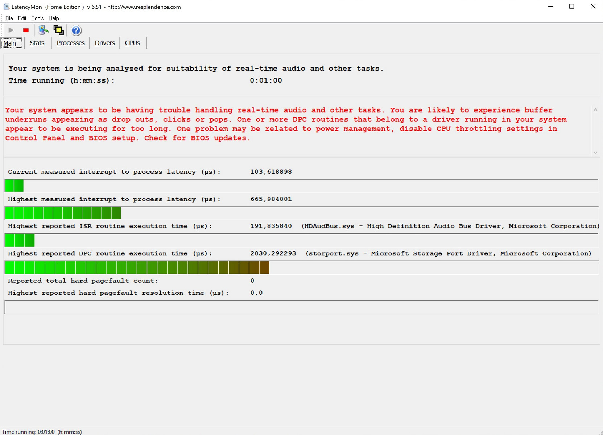Viewport: 603px width, 435px height.
Task: Minimize the LatencyMon window
Action: [x=550, y=7]
